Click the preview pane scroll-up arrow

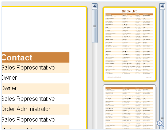coord(95,6)
